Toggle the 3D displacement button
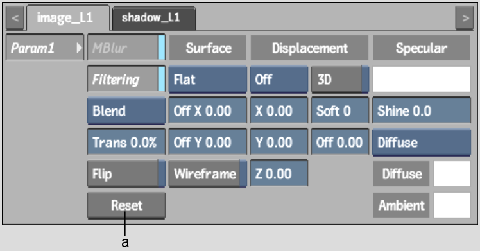 pyautogui.click(x=340, y=80)
